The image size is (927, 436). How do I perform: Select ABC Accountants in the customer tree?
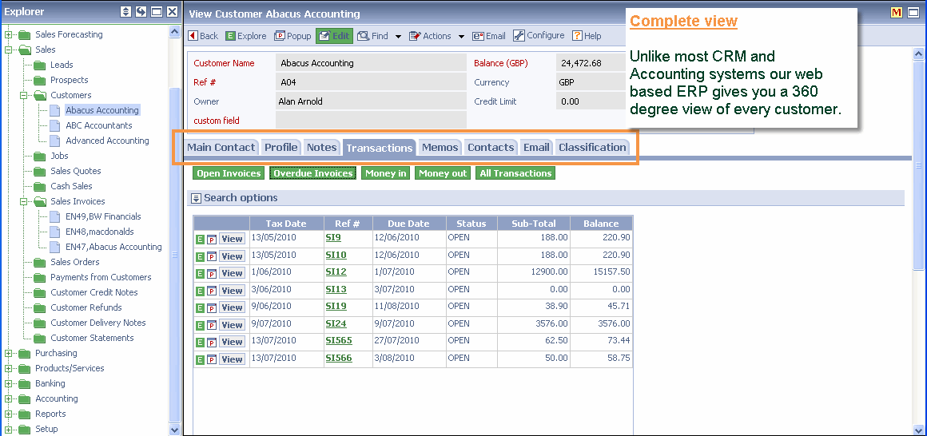pos(98,125)
